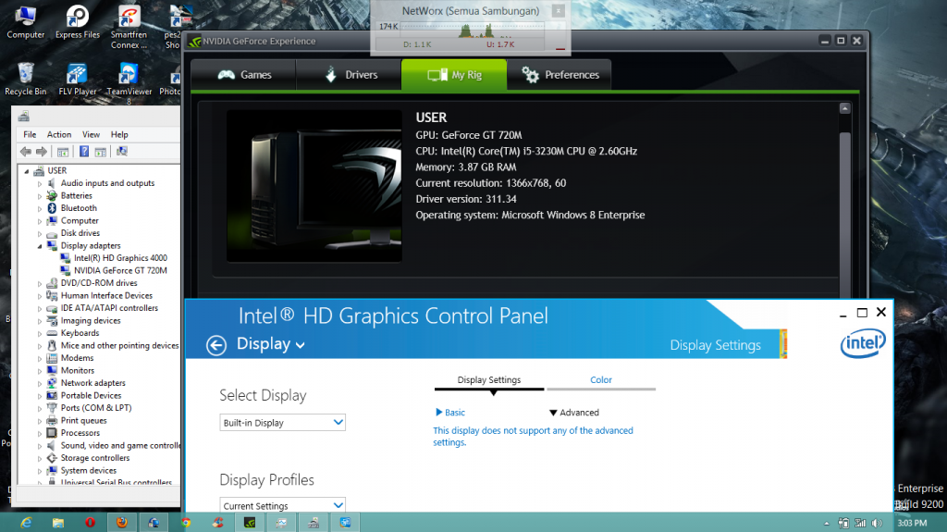Open TeamViewer 8 desktop icon
Screen dimensions: 947x532
pyautogui.click(x=129, y=83)
